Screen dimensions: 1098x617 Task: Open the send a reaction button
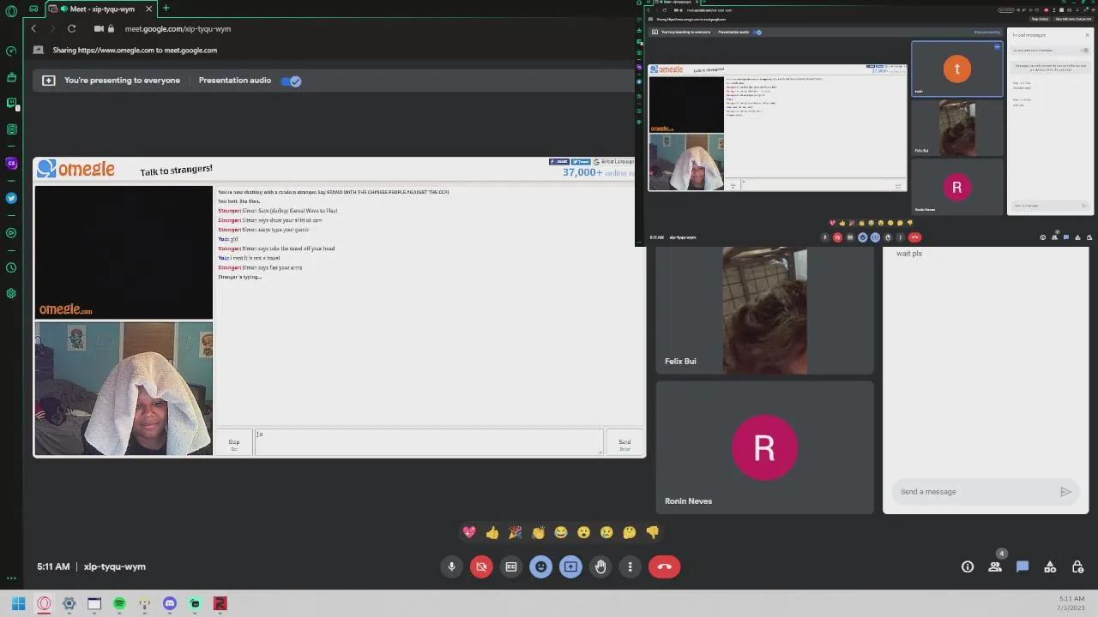pos(540,566)
